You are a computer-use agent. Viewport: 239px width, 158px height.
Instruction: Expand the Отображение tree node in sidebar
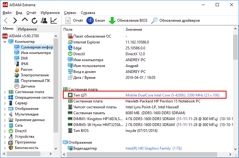[5, 109]
